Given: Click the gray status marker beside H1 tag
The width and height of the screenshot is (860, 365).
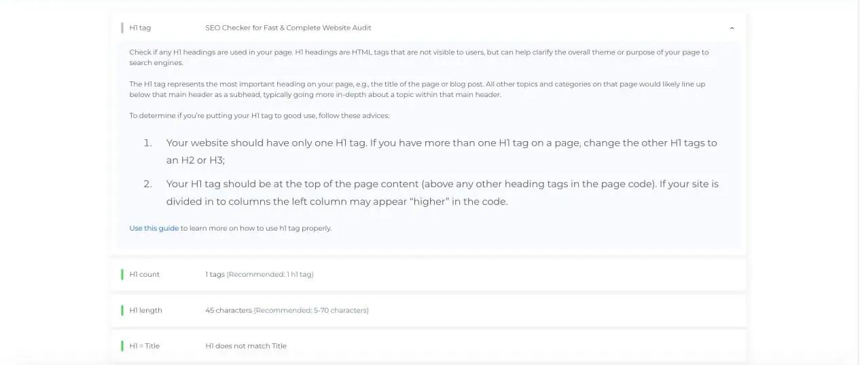Looking at the screenshot, I should (122, 28).
